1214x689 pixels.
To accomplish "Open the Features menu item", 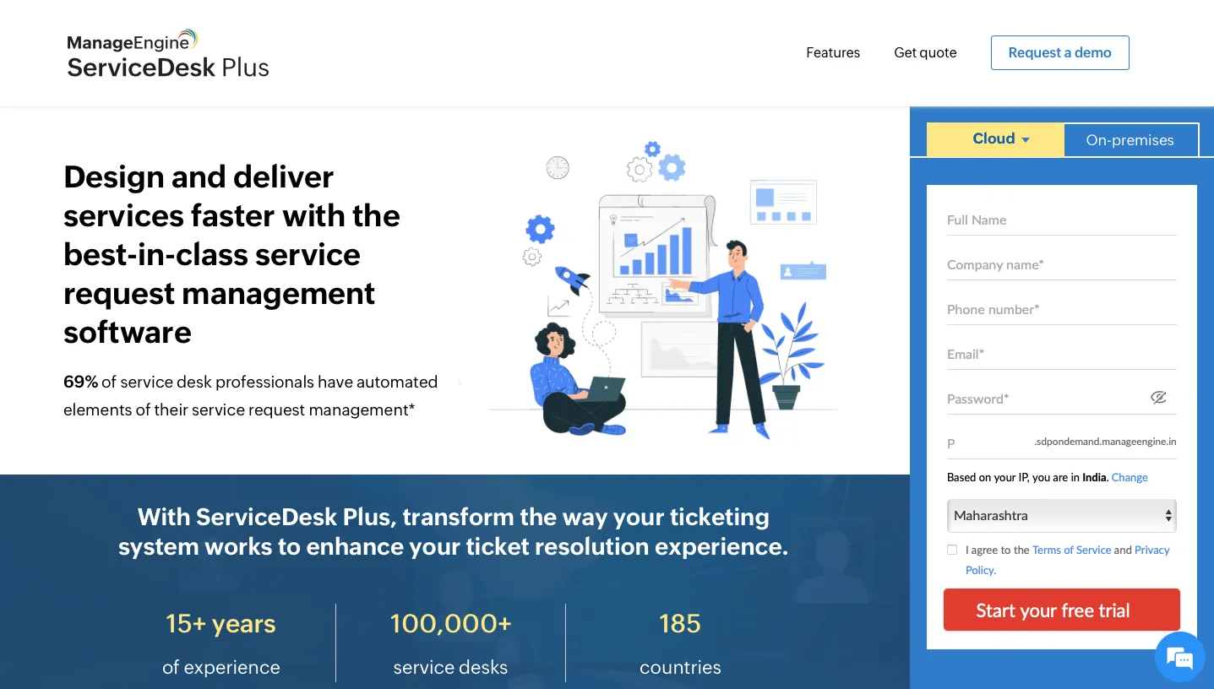I will tap(833, 52).
